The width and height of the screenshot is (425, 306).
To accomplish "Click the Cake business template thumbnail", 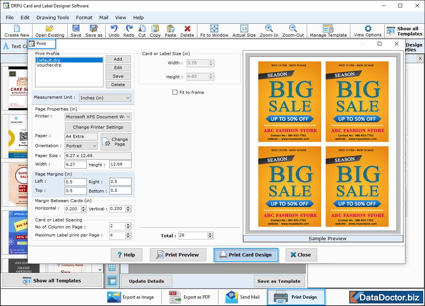I will tap(18, 88).
